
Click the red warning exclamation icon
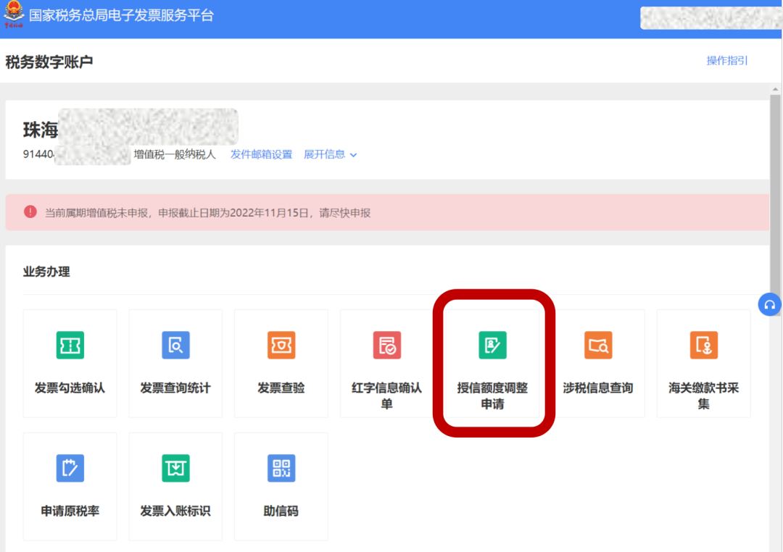[30, 212]
